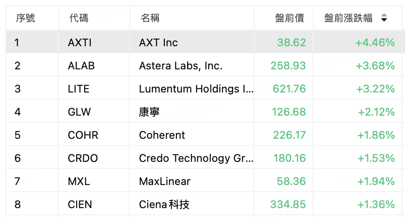Click the 盤前漲跌幅 column header

tap(348, 18)
